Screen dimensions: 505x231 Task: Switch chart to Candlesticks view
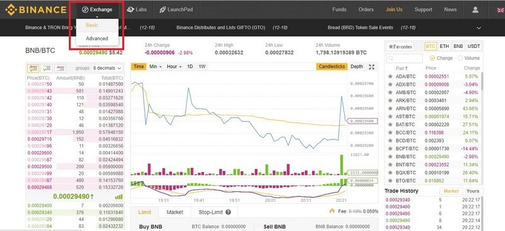pyautogui.click(x=332, y=67)
